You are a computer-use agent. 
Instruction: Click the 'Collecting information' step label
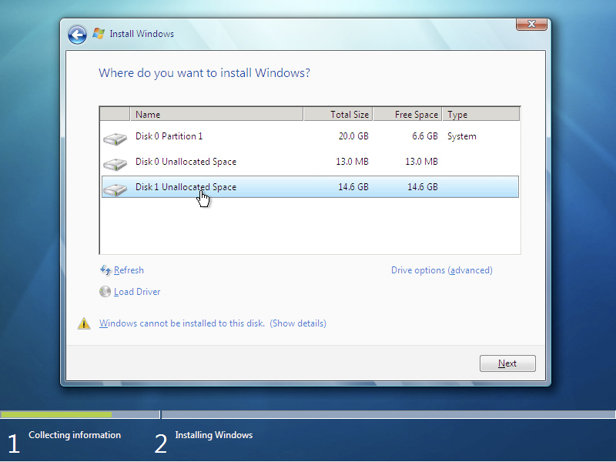(75, 435)
